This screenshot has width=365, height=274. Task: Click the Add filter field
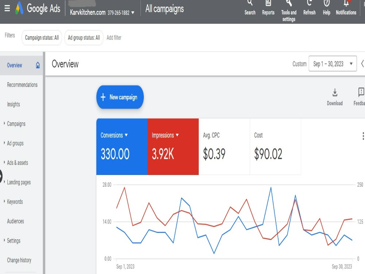tap(114, 38)
